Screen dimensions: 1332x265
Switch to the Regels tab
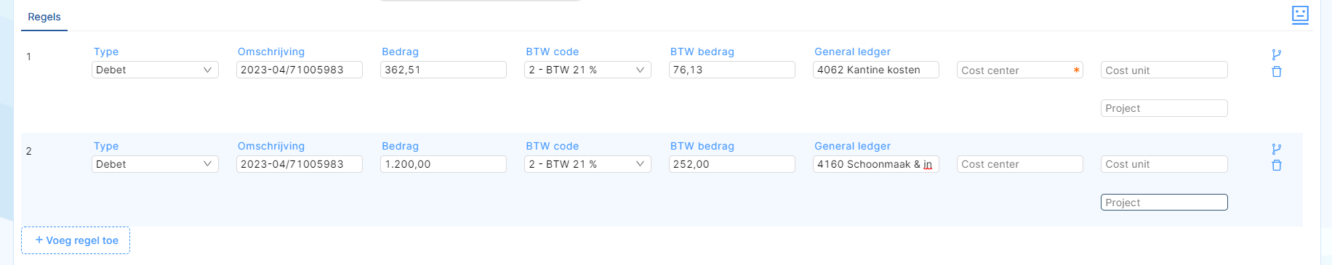pyautogui.click(x=44, y=17)
